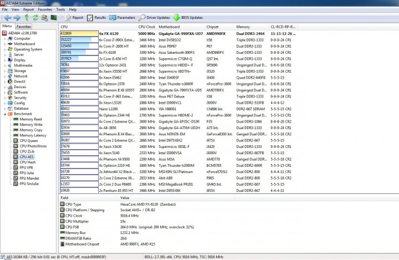Select Network in the tree
Screen dimensions: 399x260
point(21,76)
